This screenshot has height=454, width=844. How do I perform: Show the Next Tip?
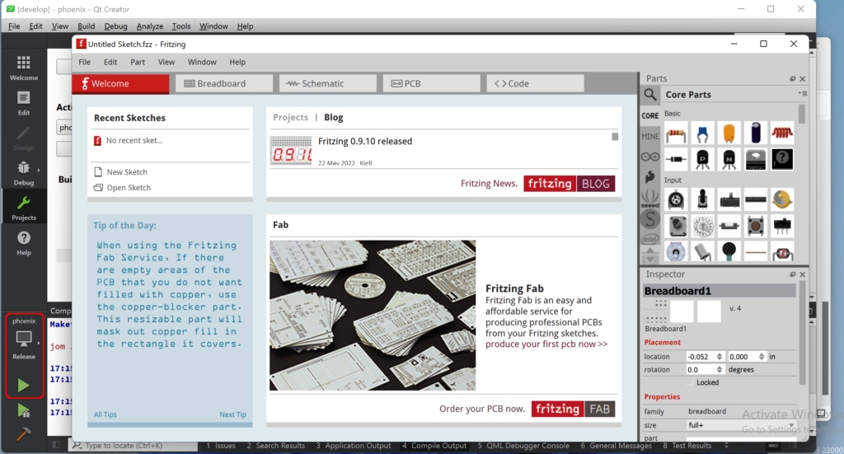(x=232, y=414)
